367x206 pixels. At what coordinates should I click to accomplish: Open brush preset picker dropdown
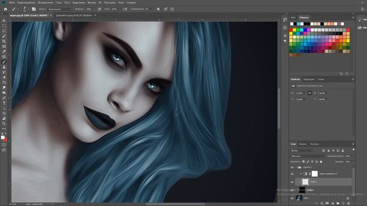[x=28, y=9]
